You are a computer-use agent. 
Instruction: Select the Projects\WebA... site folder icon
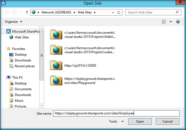coord(56,35)
